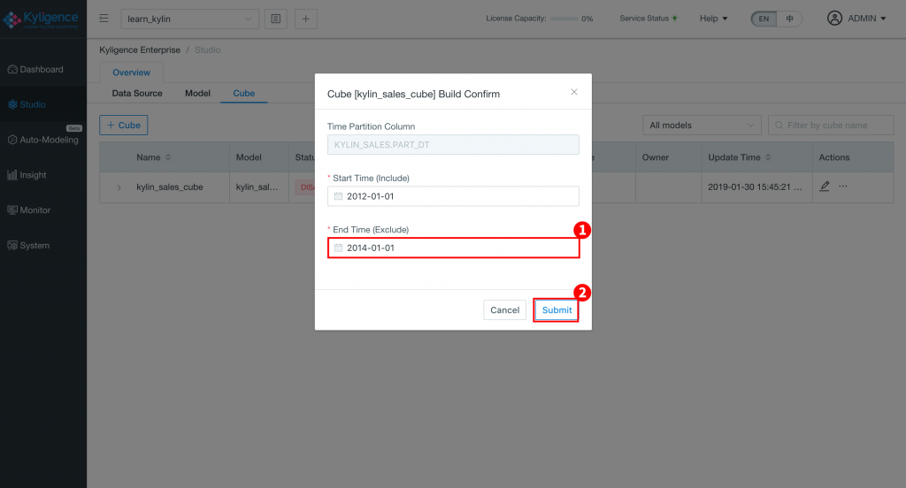Open the All models filter dropdown
The width and height of the screenshot is (906, 488).
point(698,126)
